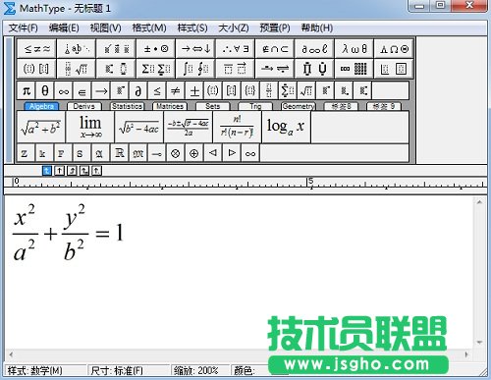Viewport: 491px width, 380px height.
Task: Insert plus-minus symbol from small bar
Action: (194, 90)
